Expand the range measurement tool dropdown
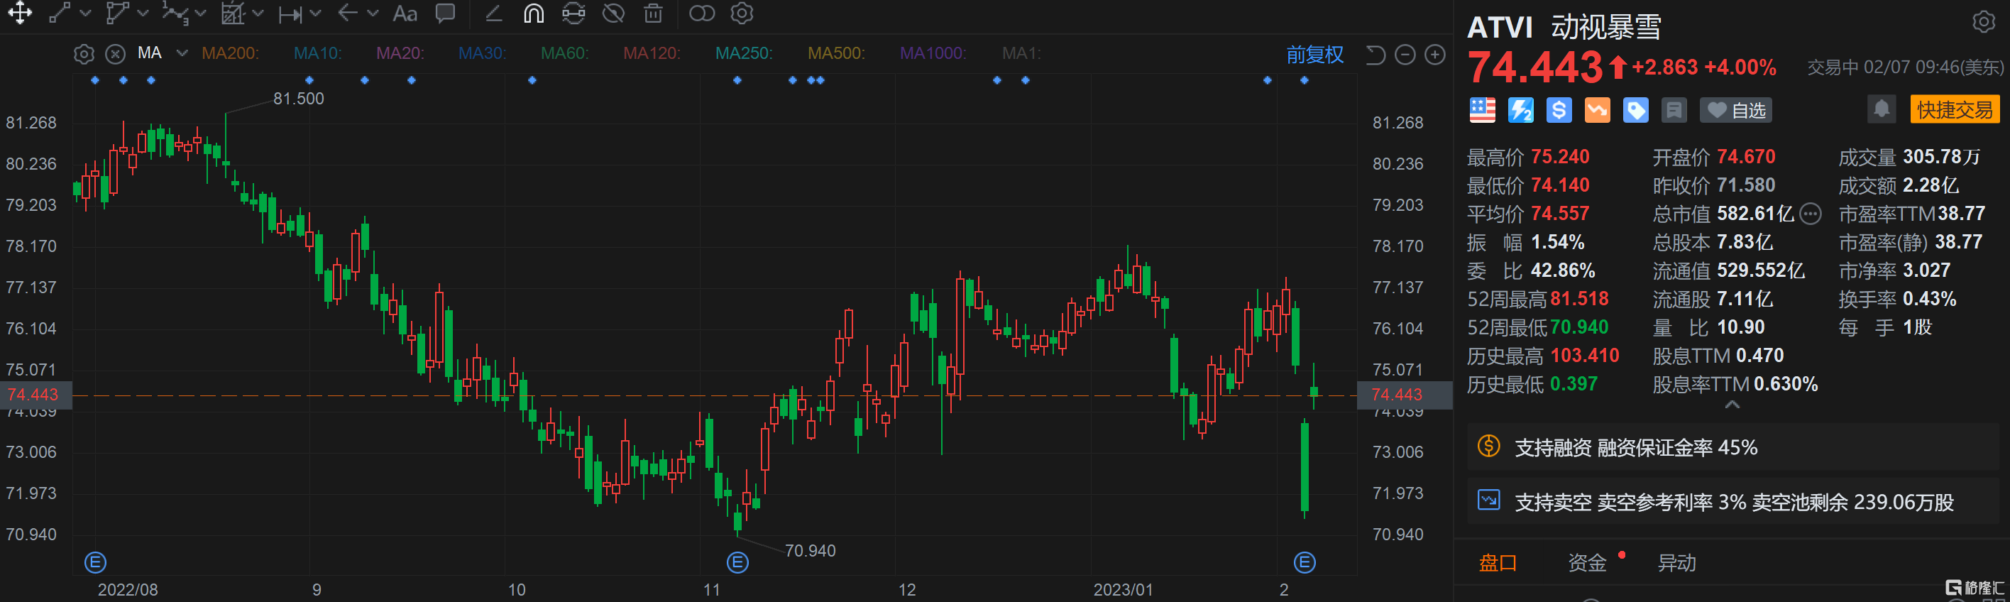Screen dimensions: 2010x602 tap(258, 13)
